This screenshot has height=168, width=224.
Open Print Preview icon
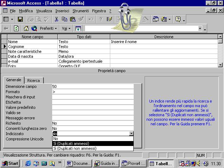pos(38,19)
